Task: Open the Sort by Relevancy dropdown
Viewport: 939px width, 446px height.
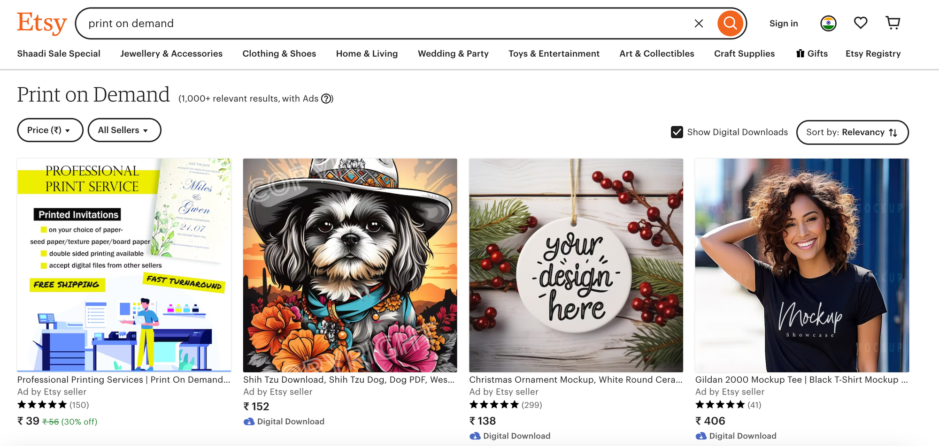Action: (x=852, y=132)
